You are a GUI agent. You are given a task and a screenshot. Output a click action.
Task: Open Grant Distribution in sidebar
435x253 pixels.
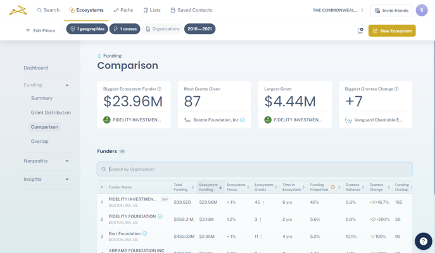click(51, 113)
